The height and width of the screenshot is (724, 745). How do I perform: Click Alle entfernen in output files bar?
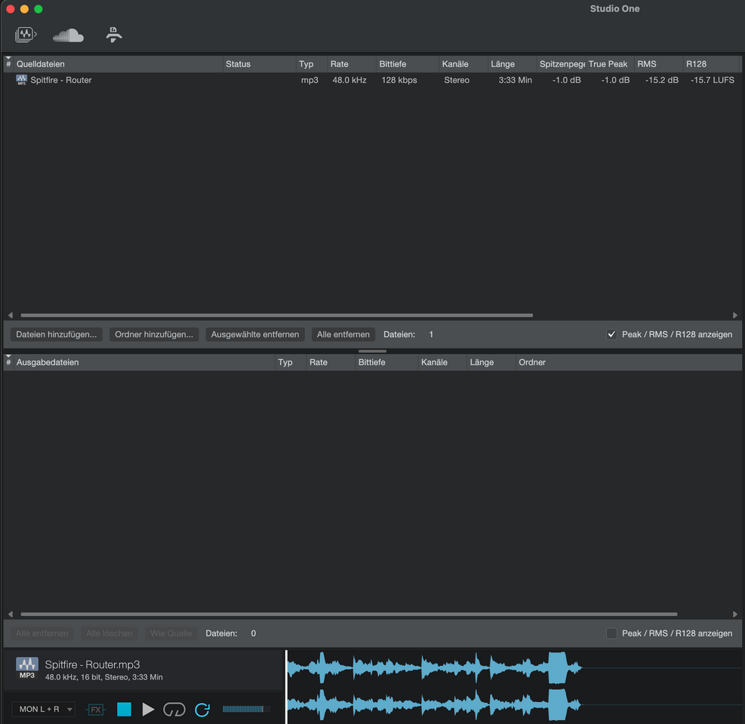pyautogui.click(x=42, y=633)
